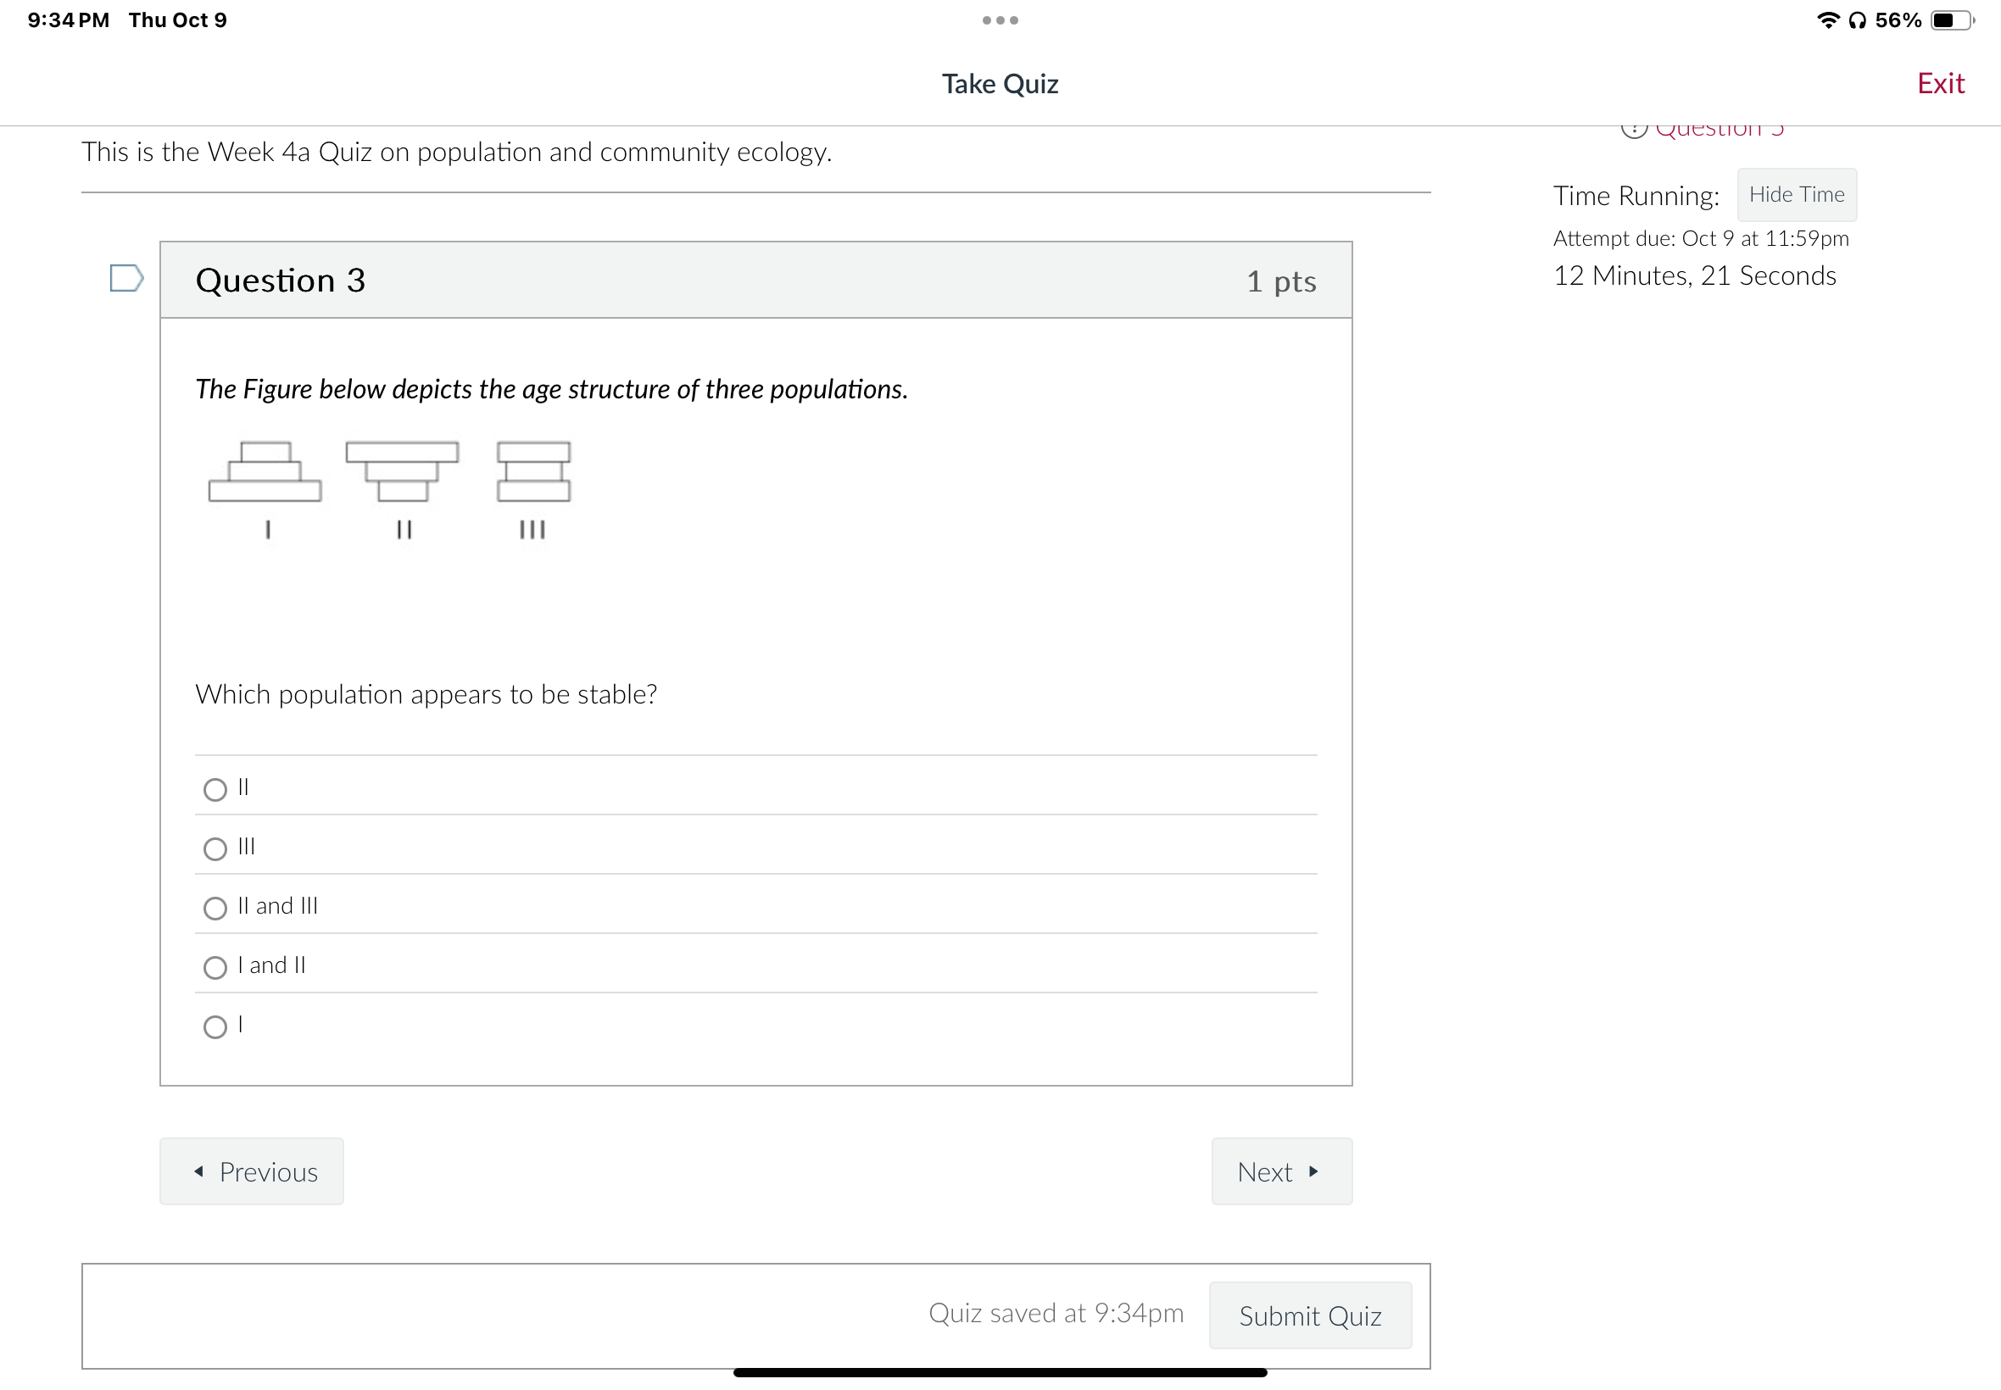Screen dimensions: 2001x1390
Task: Go to the next question
Action: [1280, 1171]
